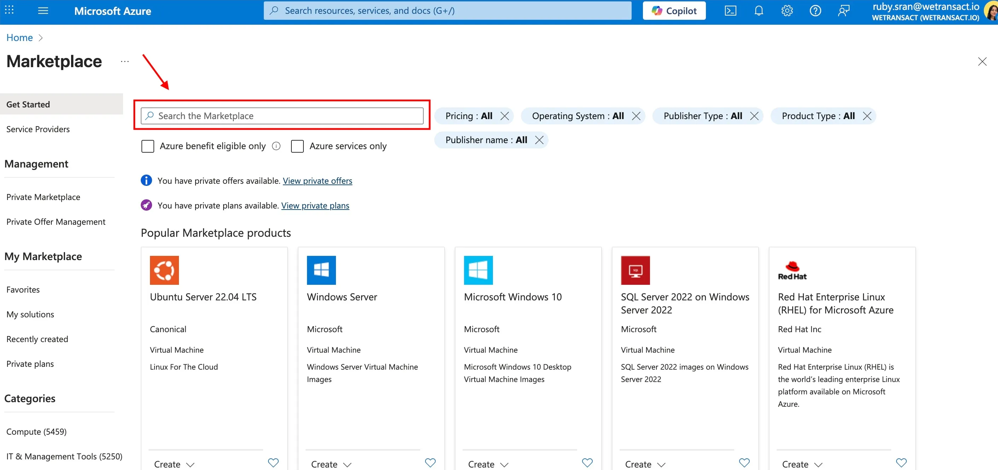Open the notifications bell

759,11
